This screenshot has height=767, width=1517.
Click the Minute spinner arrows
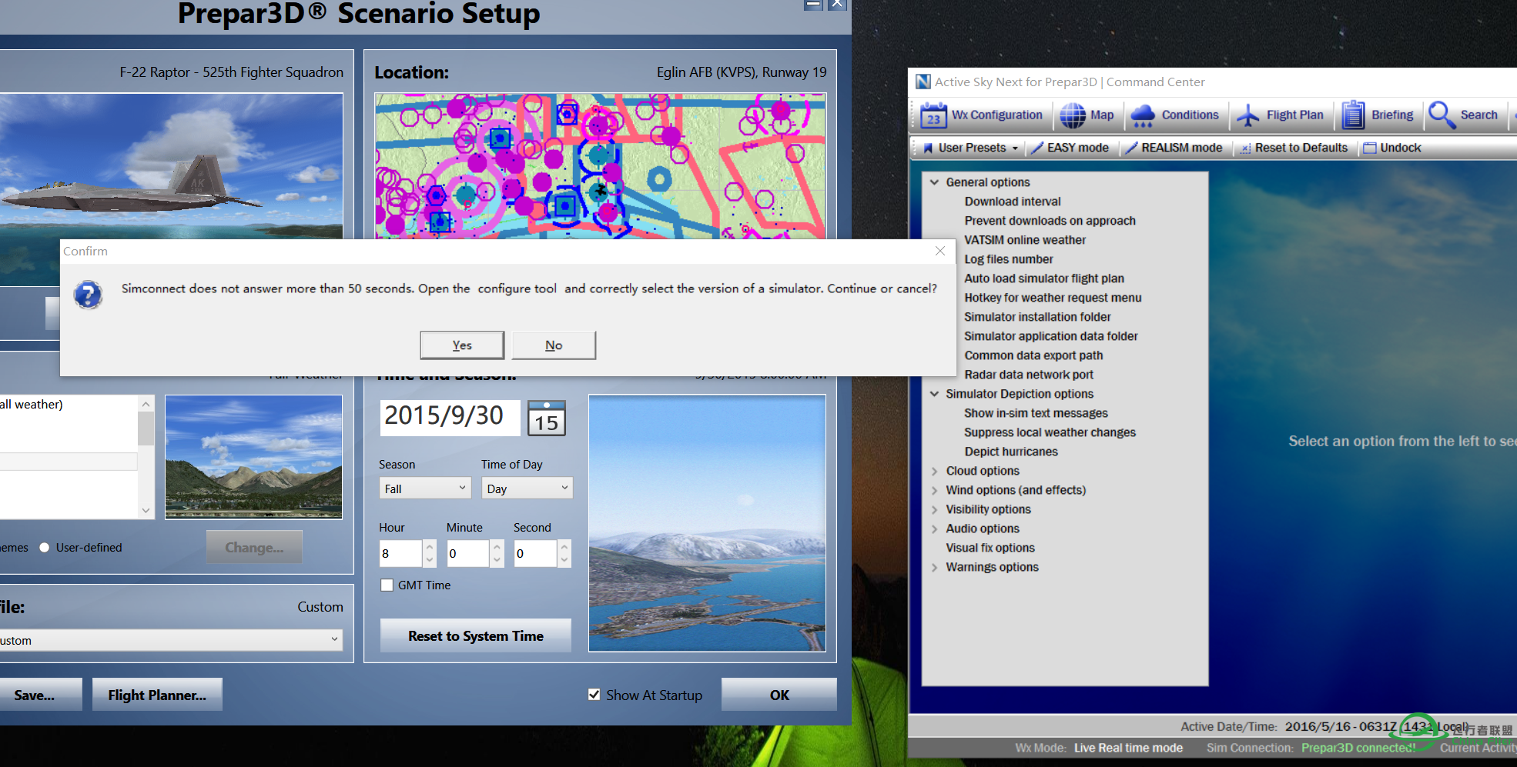click(x=497, y=553)
